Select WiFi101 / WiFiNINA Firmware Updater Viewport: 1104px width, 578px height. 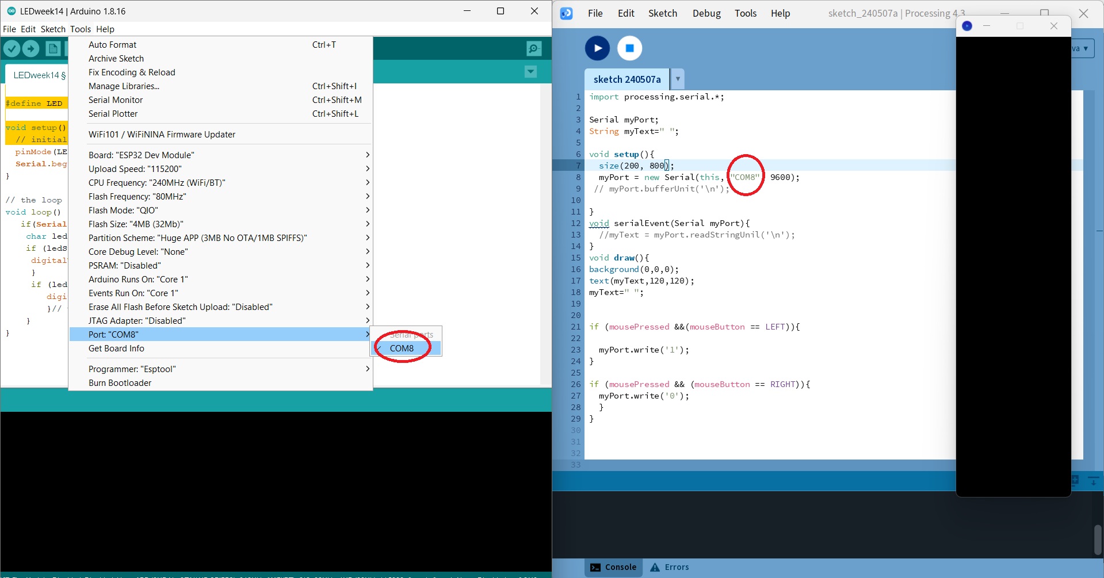click(221, 135)
